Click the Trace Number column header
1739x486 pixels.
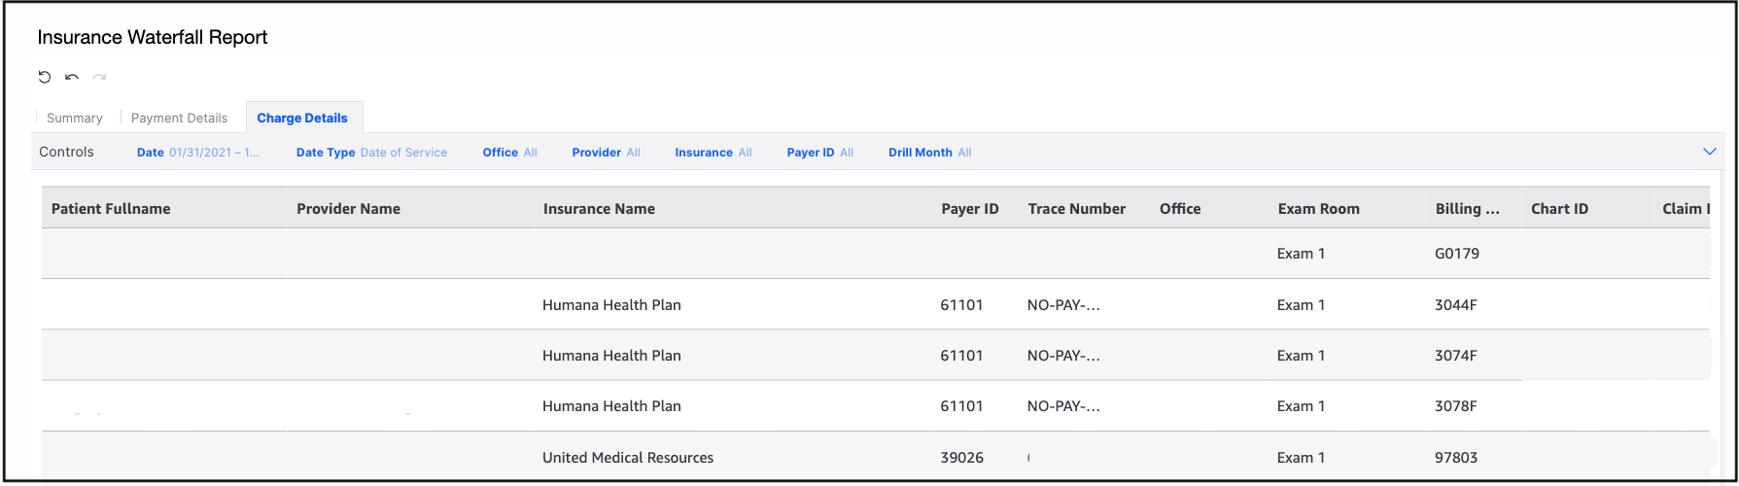click(1076, 209)
